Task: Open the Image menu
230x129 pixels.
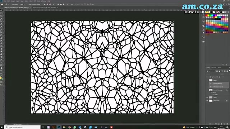Action: [x=13, y=1]
